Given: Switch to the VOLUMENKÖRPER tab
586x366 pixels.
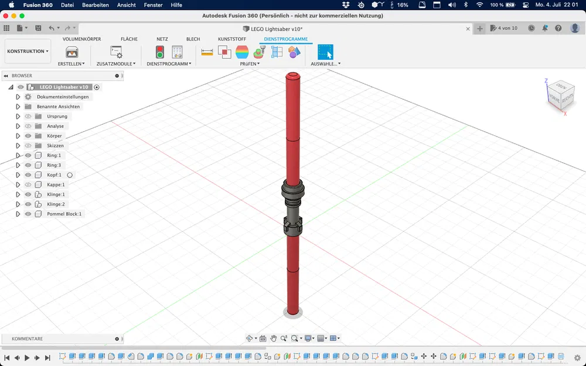Looking at the screenshot, I should click(x=81, y=39).
